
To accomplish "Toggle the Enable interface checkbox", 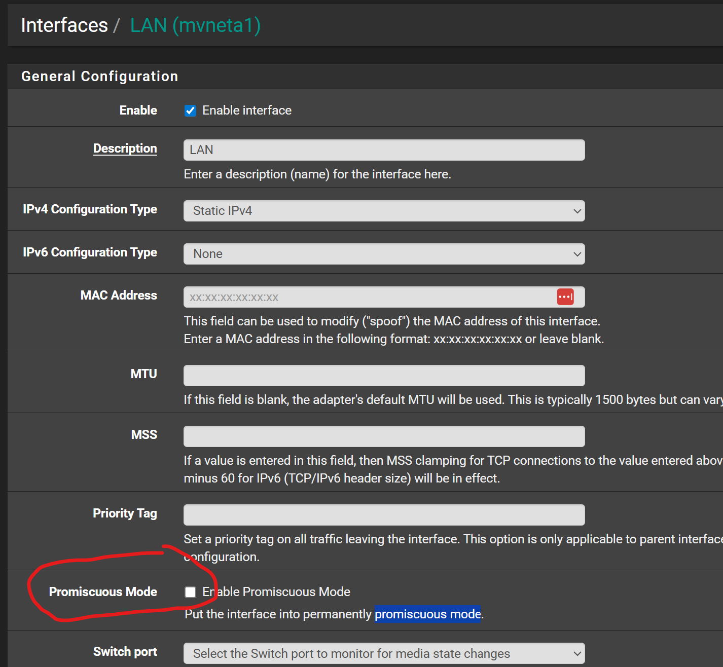I will click(190, 111).
